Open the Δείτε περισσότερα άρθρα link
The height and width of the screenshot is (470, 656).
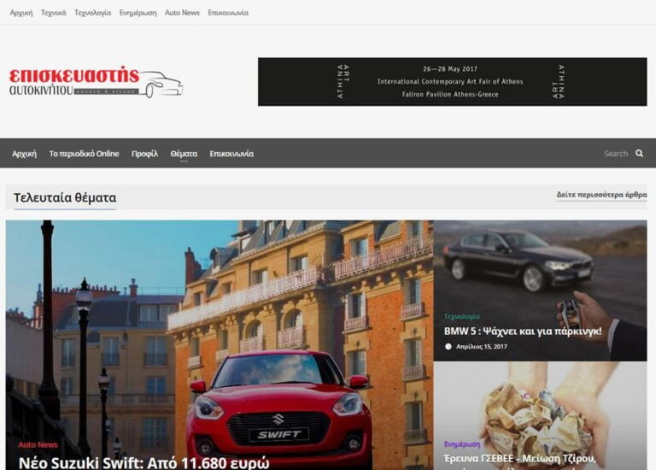click(601, 195)
